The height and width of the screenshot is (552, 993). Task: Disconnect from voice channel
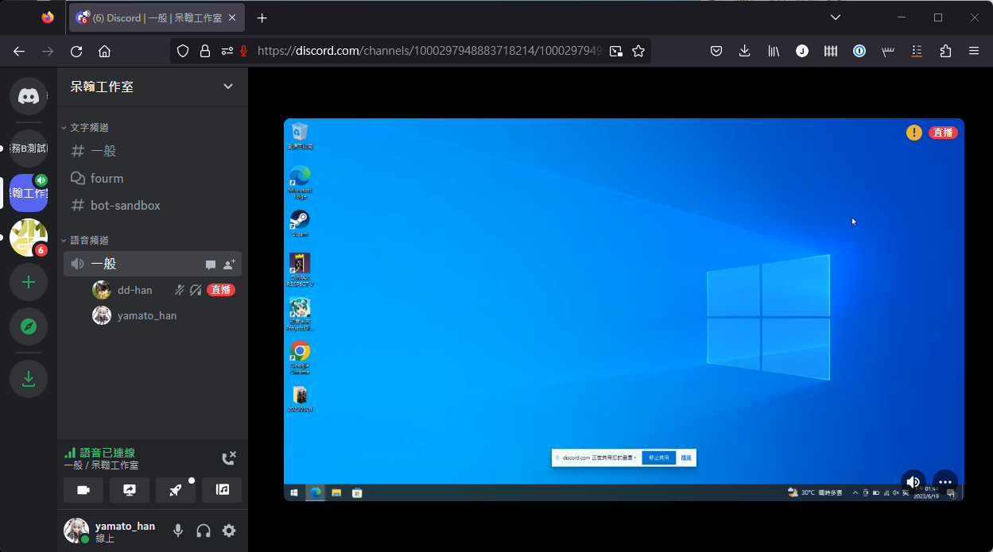tap(228, 457)
